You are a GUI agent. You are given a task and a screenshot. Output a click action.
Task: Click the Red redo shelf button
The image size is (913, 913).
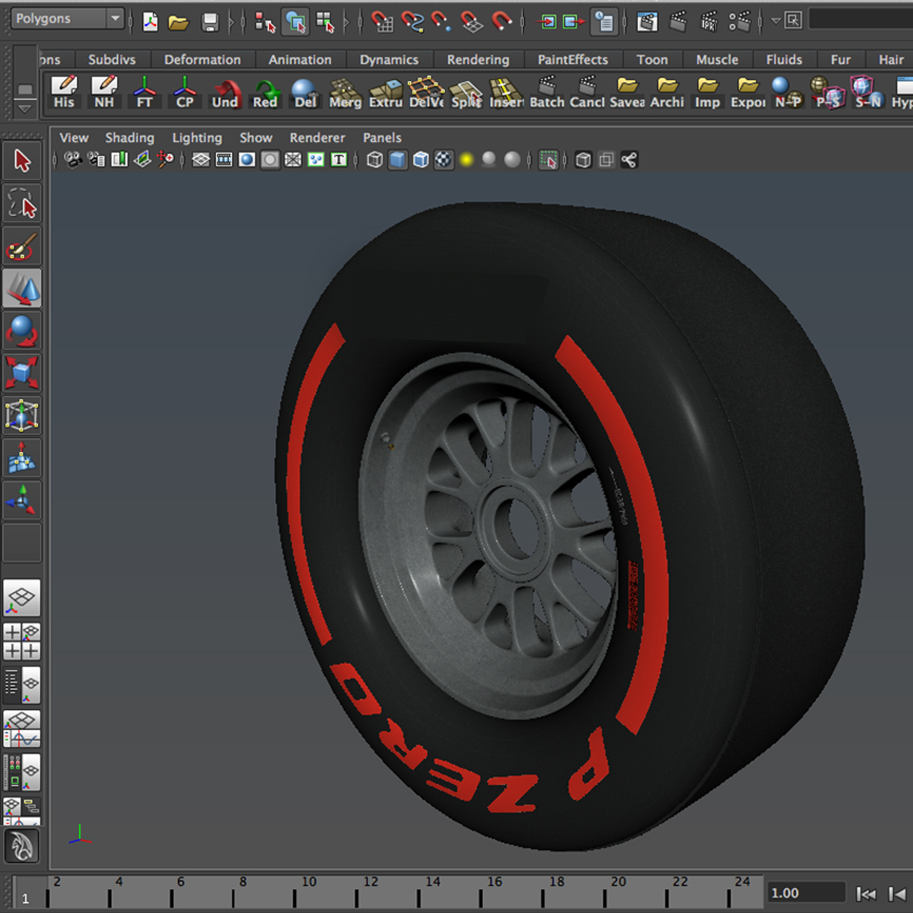(265, 94)
